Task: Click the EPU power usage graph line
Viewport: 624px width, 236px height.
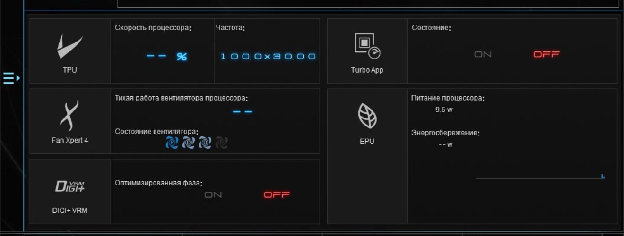Action: [540, 177]
